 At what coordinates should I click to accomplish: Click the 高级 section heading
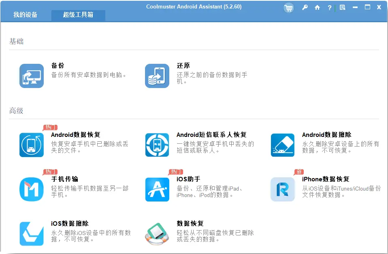pyautogui.click(x=16, y=111)
